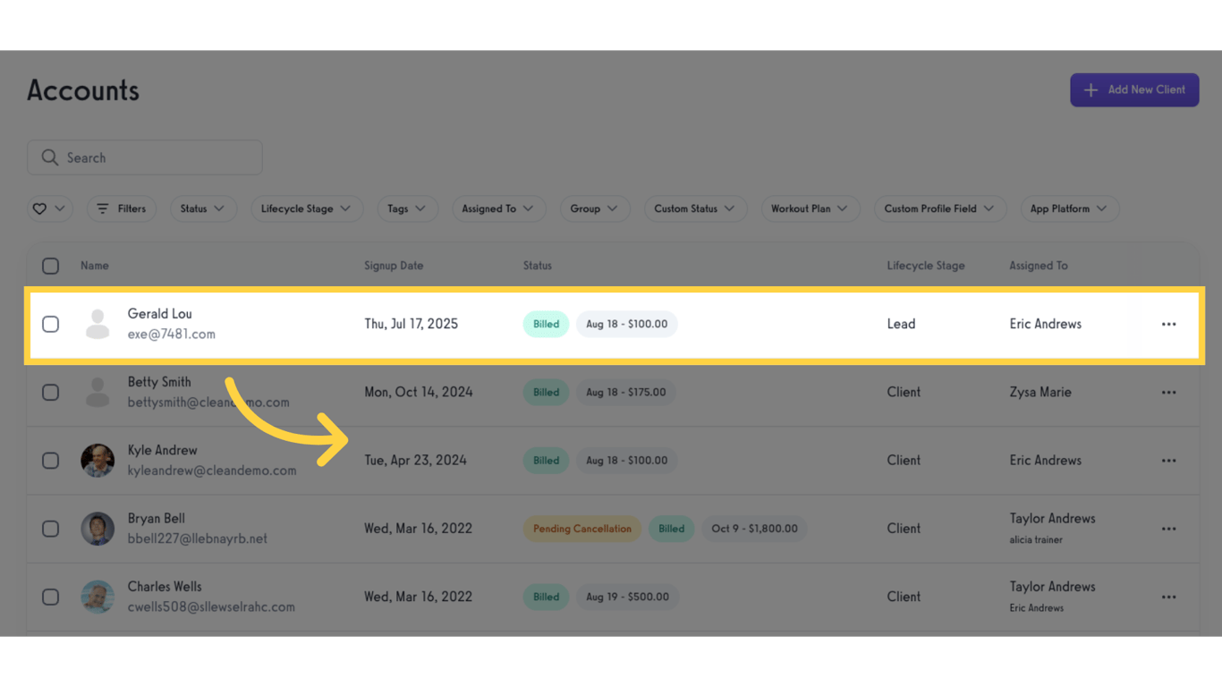Open the App Platform dropdown
Image resolution: width=1222 pixels, height=687 pixels.
pyautogui.click(x=1069, y=208)
